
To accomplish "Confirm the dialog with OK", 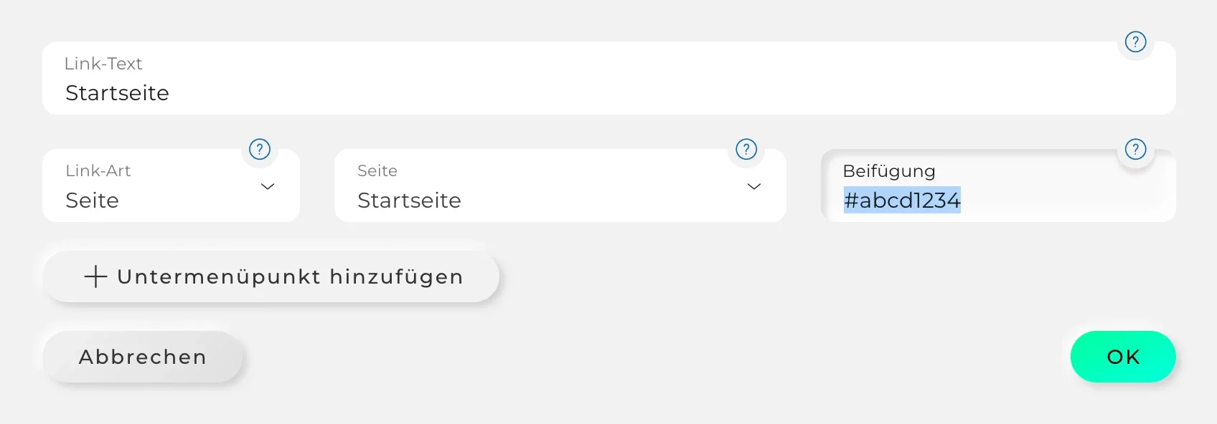I will tap(1123, 357).
